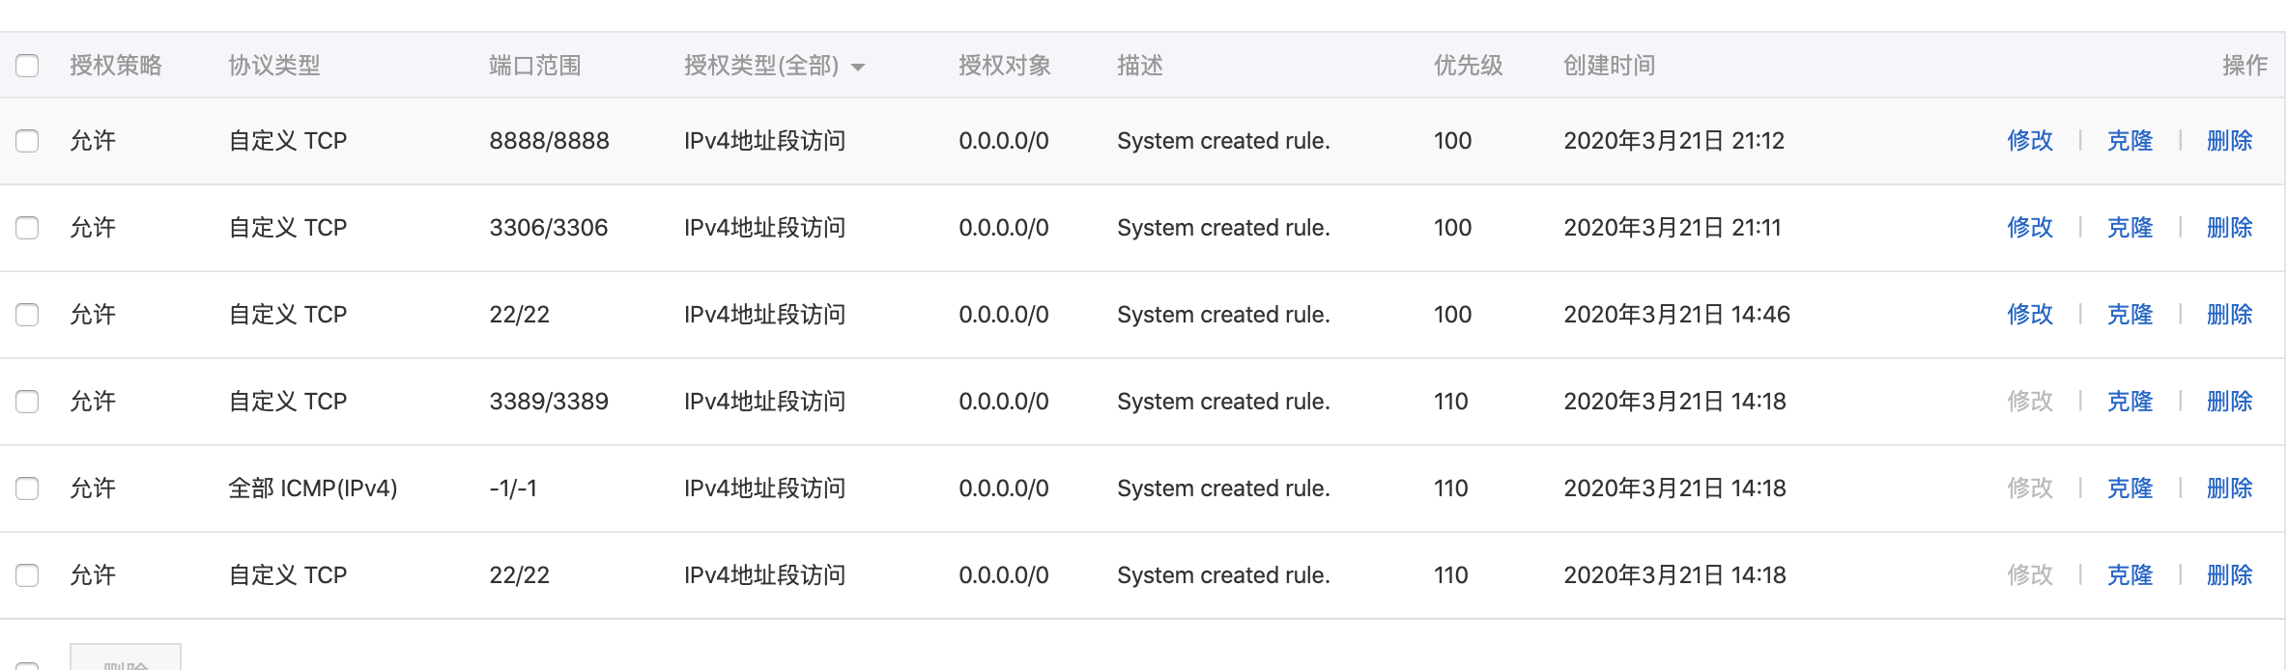The height and width of the screenshot is (670, 2288).
Task: Open the 授权类型(全部) filter dropdown
Action: pos(774,66)
